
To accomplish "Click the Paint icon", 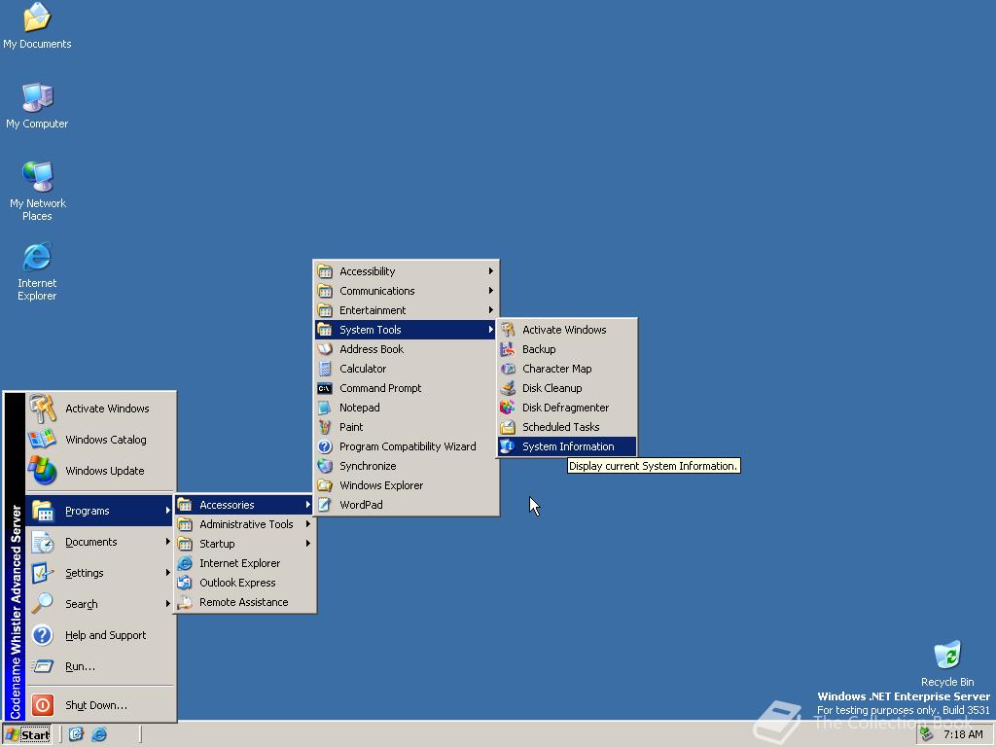I will point(325,427).
